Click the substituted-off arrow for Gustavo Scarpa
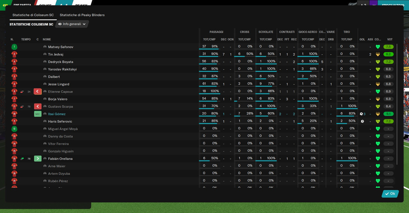The width and height of the screenshot is (409, 213). (x=38, y=106)
